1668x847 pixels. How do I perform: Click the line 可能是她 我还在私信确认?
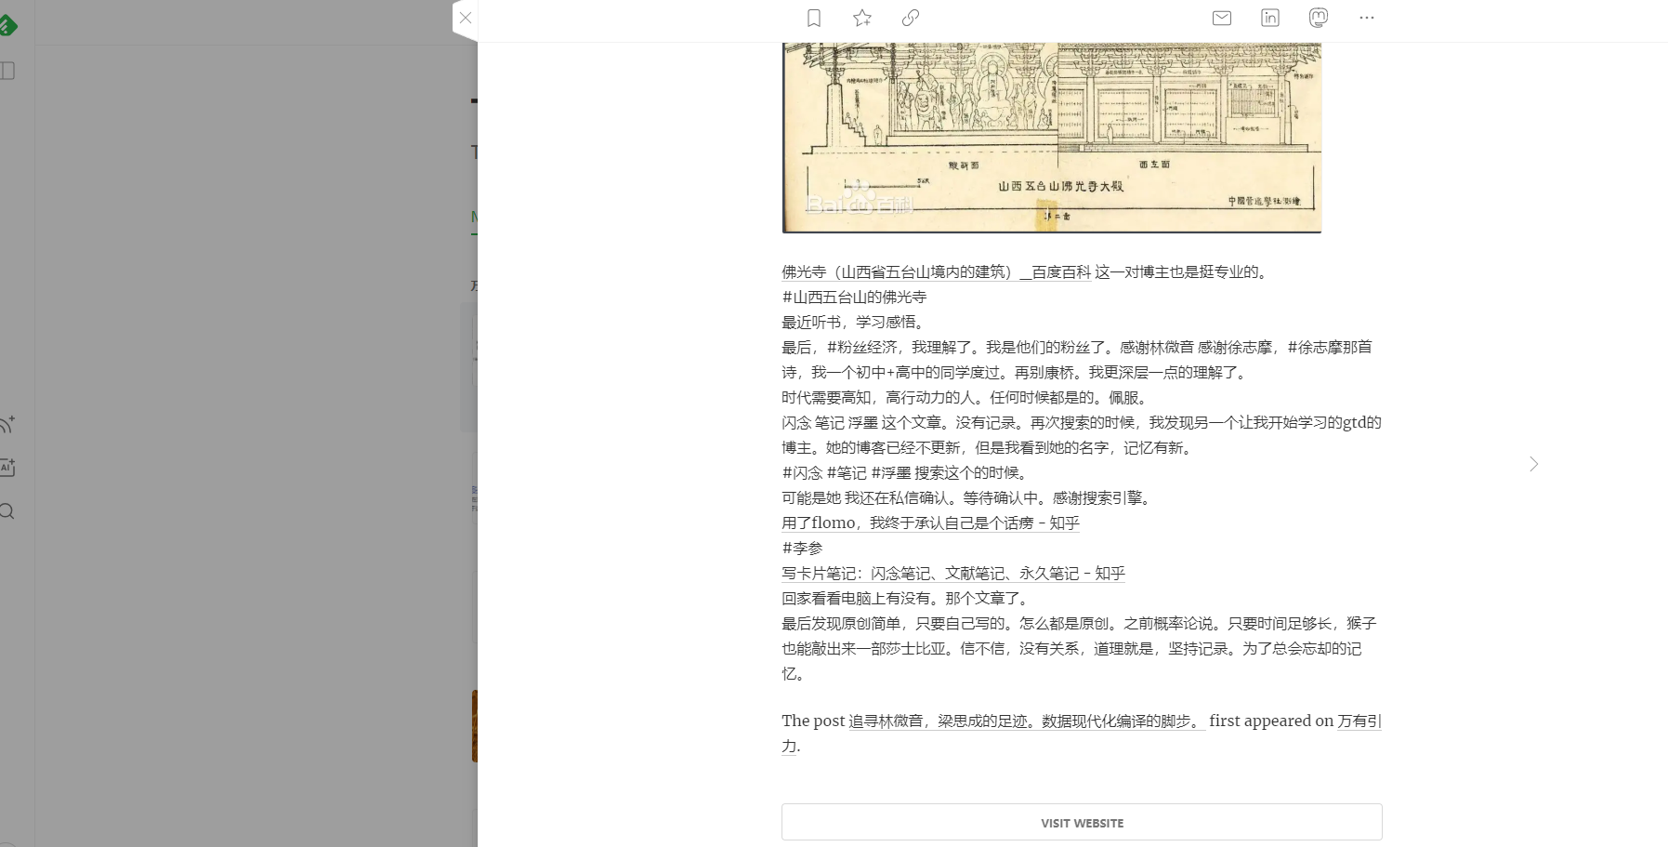click(x=968, y=498)
